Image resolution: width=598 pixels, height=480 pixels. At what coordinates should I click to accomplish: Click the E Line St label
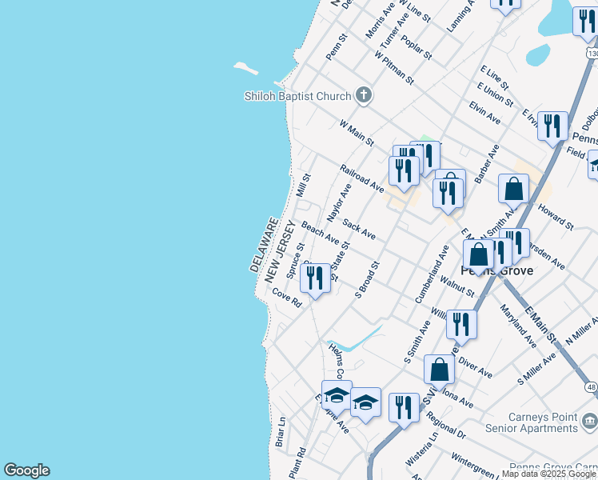(x=494, y=78)
